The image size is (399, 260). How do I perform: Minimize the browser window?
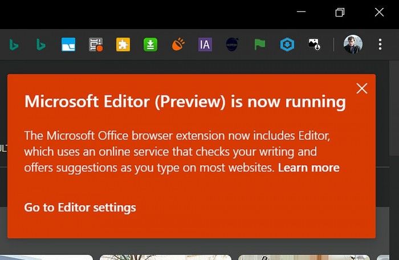point(302,13)
